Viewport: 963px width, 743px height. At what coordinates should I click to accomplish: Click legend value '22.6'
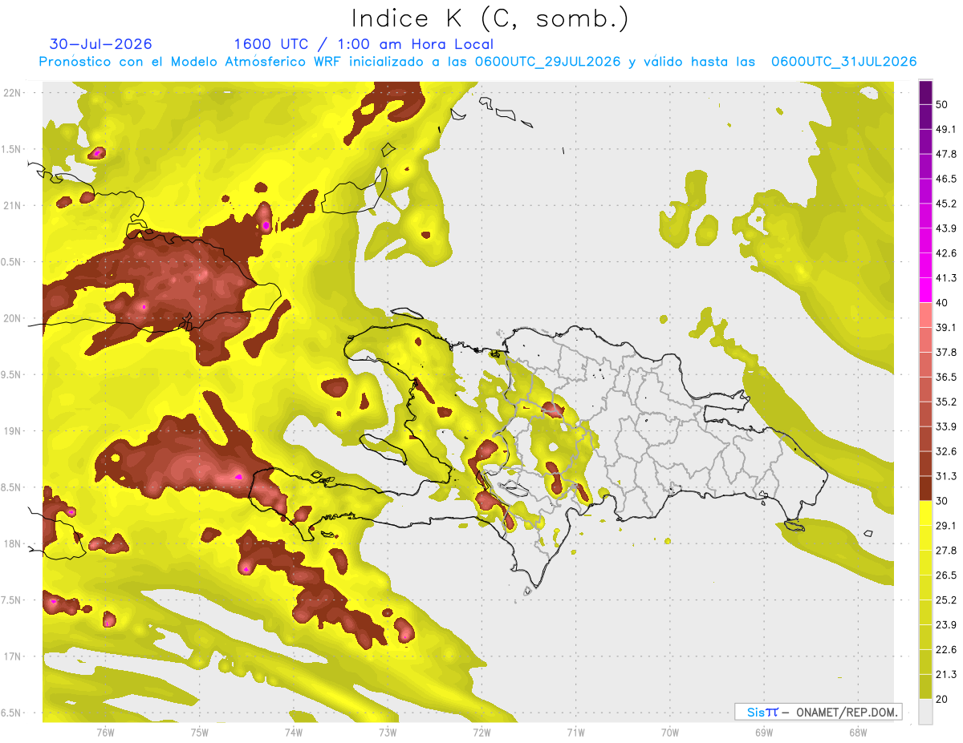tap(946, 650)
